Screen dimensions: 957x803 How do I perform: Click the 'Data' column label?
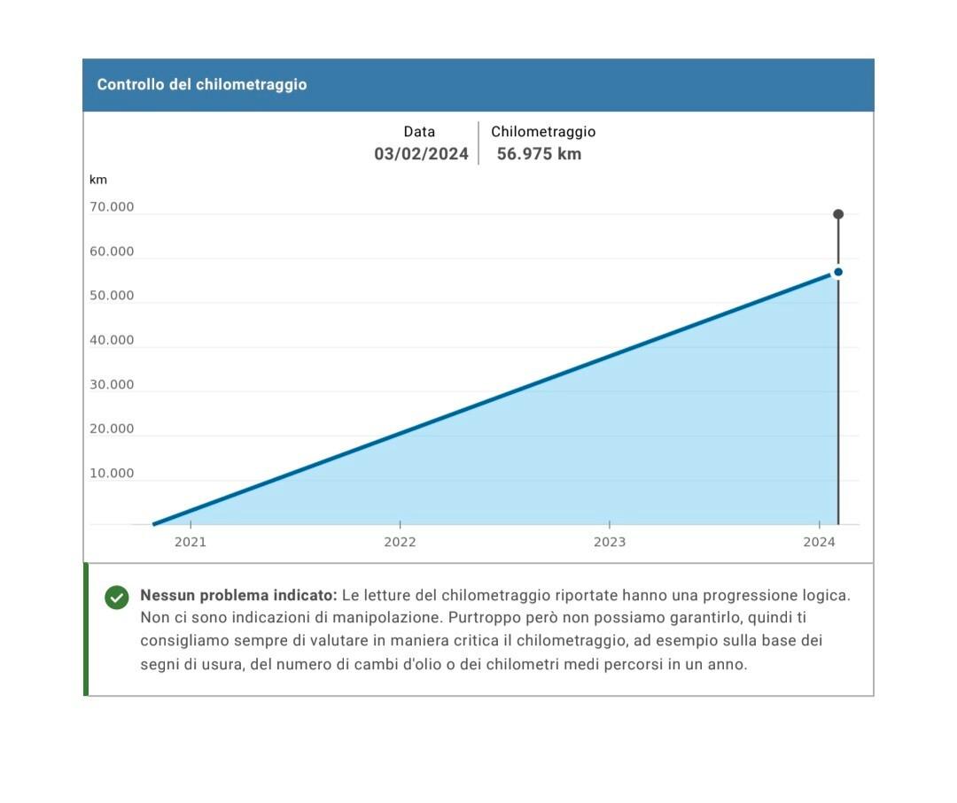(419, 132)
